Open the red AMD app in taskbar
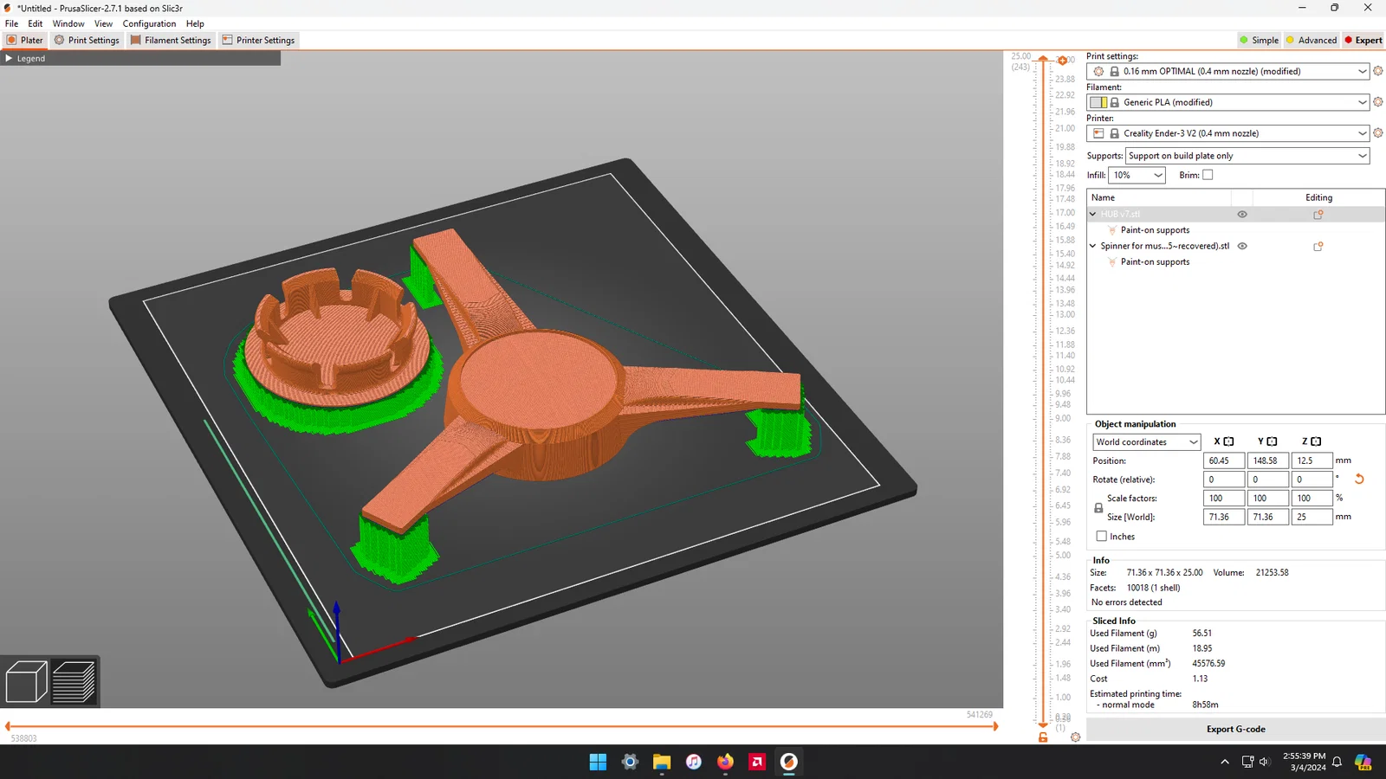This screenshot has width=1386, height=779. tap(757, 762)
